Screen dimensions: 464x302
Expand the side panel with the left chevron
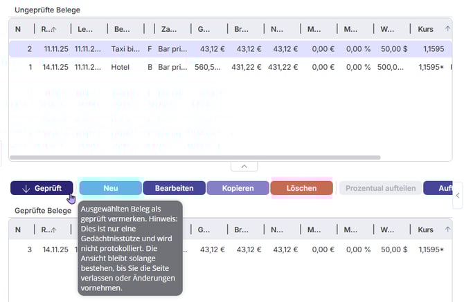(x=457, y=200)
